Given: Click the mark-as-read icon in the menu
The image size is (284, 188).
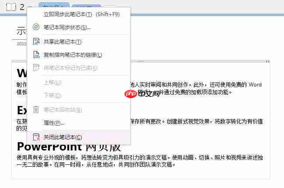Looking at the screenshot, I should coord(36,68).
